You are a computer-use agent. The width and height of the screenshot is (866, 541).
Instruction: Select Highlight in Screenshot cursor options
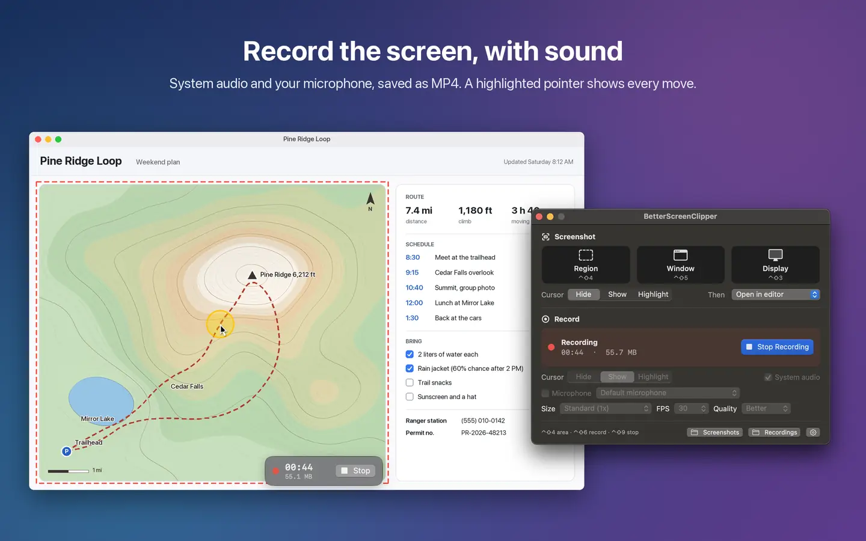tap(653, 295)
